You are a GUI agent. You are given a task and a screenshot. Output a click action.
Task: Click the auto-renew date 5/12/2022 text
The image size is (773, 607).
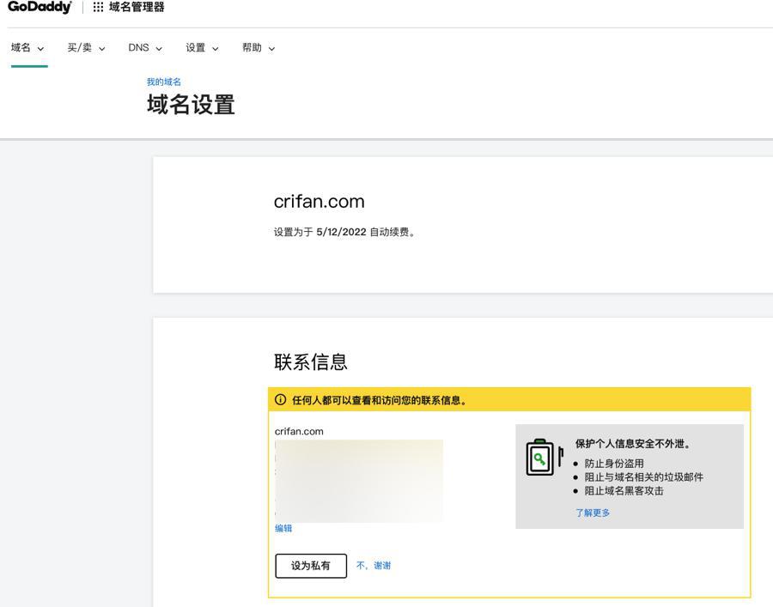click(341, 232)
